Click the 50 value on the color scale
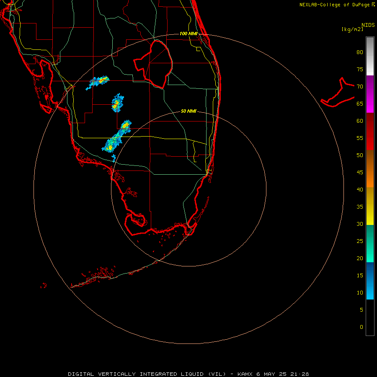 [x=360, y=155]
